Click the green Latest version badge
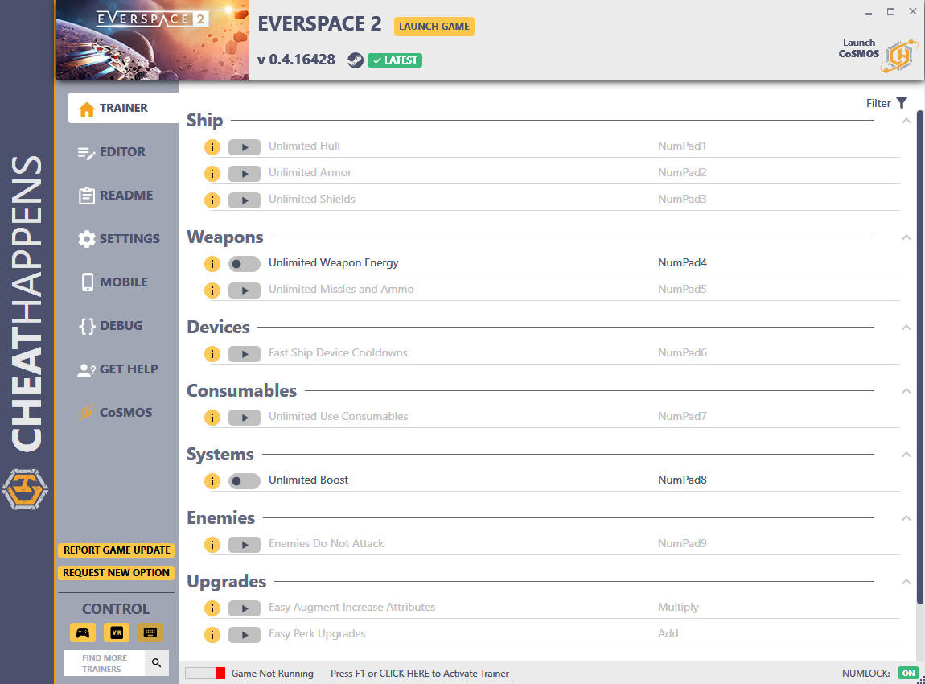This screenshot has width=925, height=684. 395,60
